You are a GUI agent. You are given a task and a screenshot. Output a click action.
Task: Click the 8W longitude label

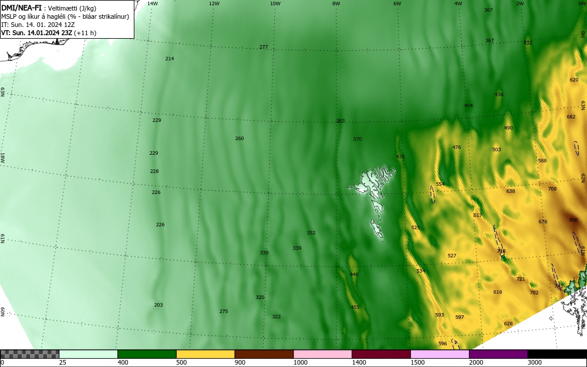[x=336, y=4]
